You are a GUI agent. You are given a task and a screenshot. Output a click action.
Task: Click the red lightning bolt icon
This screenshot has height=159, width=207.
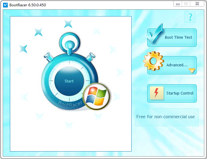tap(157, 93)
